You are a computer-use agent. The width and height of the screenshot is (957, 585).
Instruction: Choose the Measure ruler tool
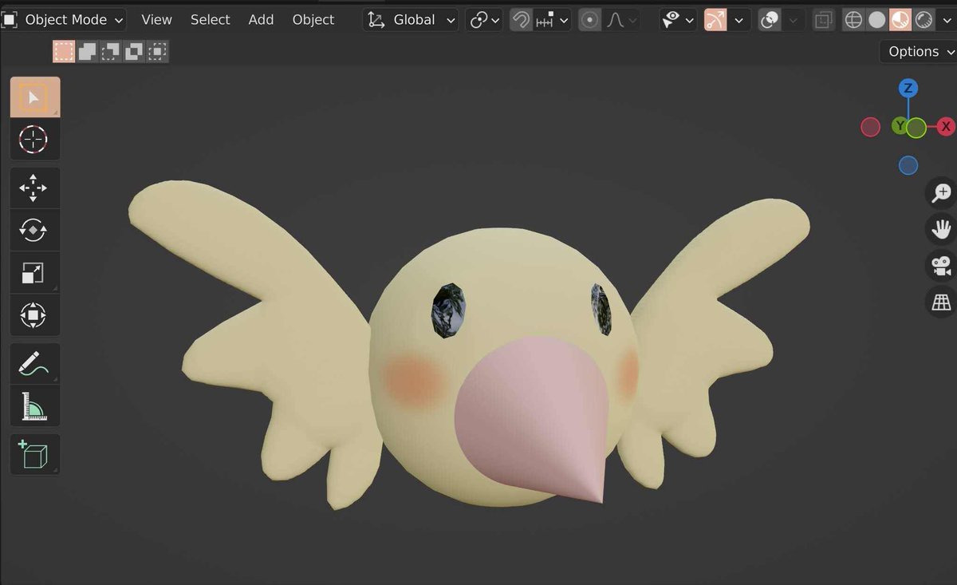coord(34,406)
